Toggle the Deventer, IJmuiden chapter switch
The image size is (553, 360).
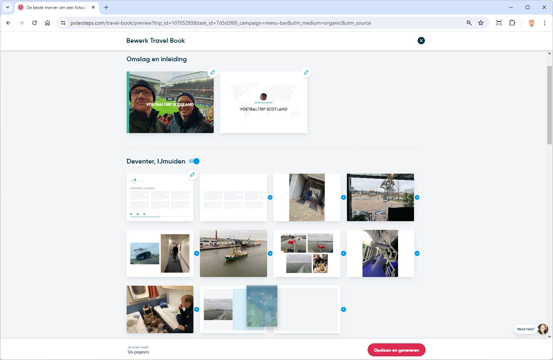pyautogui.click(x=194, y=161)
